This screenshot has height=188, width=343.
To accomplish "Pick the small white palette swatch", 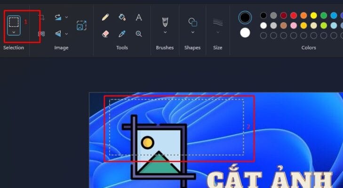I will tap(263, 25).
